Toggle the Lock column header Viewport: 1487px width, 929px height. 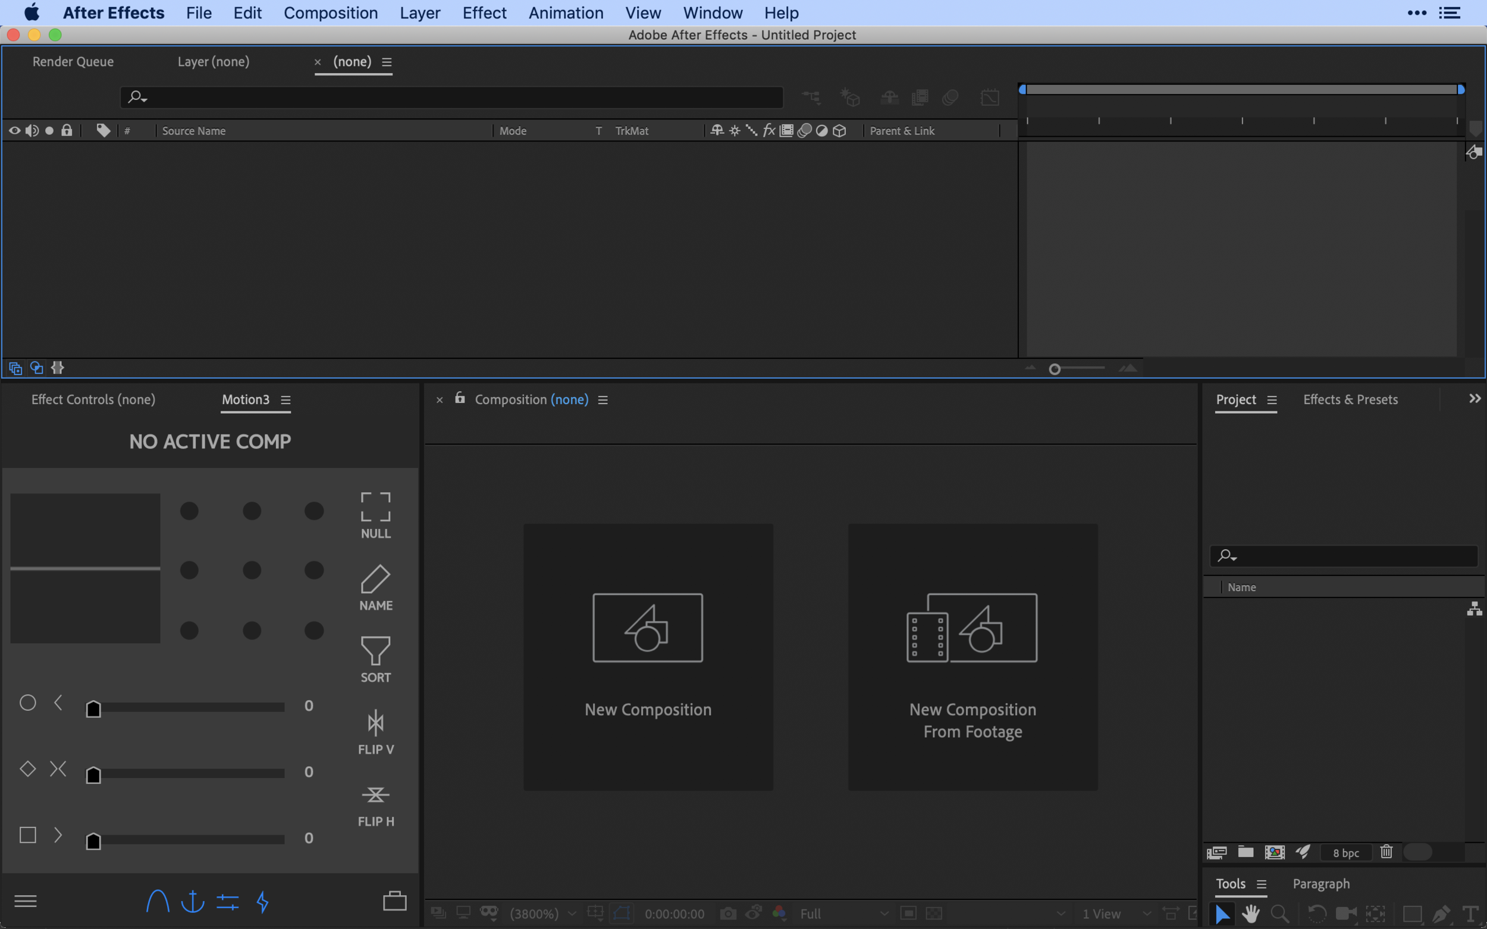pyautogui.click(x=67, y=130)
